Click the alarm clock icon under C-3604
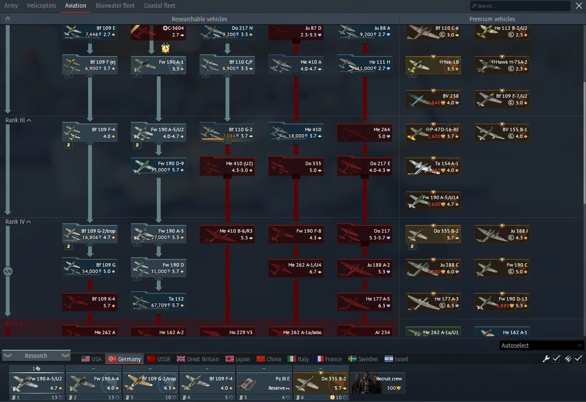Image resolution: width=586 pixels, height=402 pixels. coord(165,48)
